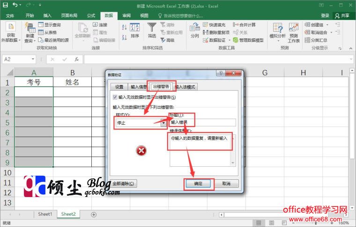Screen dimensions: 356x227
Task: Click Cancel (取消) in dialog
Action: pos(226,184)
